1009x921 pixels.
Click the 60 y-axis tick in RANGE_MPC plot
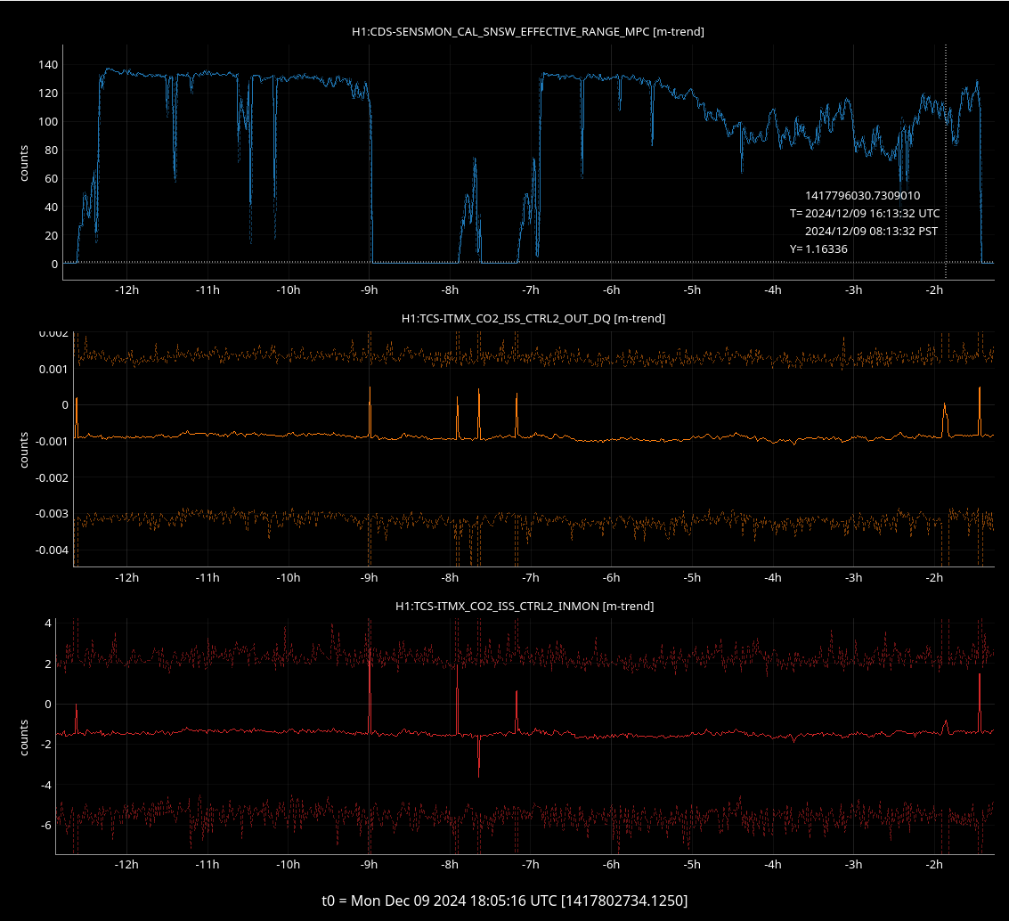pyautogui.click(x=52, y=178)
